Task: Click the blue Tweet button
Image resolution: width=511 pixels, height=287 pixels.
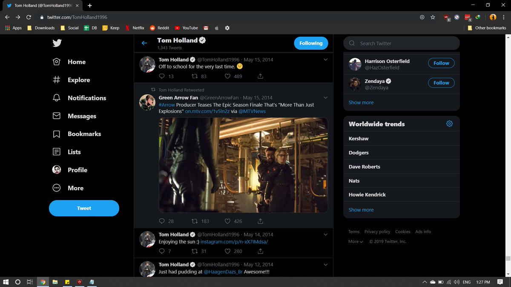Action: 84,208
